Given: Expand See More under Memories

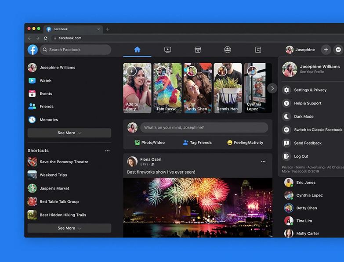Looking at the screenshot, I should [x=69, y=133].
